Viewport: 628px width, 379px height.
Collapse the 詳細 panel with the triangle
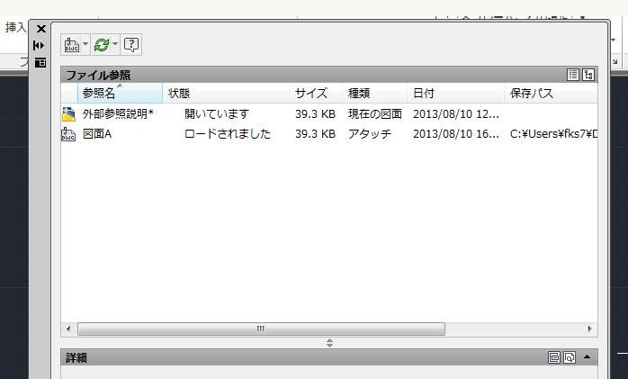pyautogui.click(x=588, y=356)
